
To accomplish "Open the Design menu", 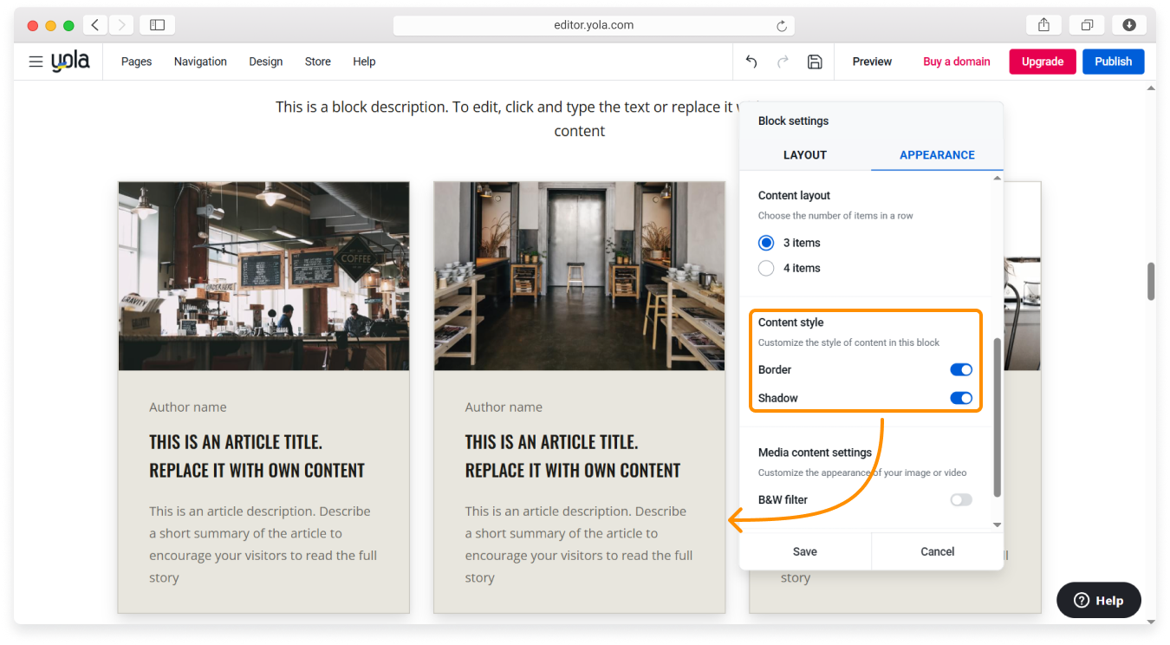I will (x=265, y=62).
